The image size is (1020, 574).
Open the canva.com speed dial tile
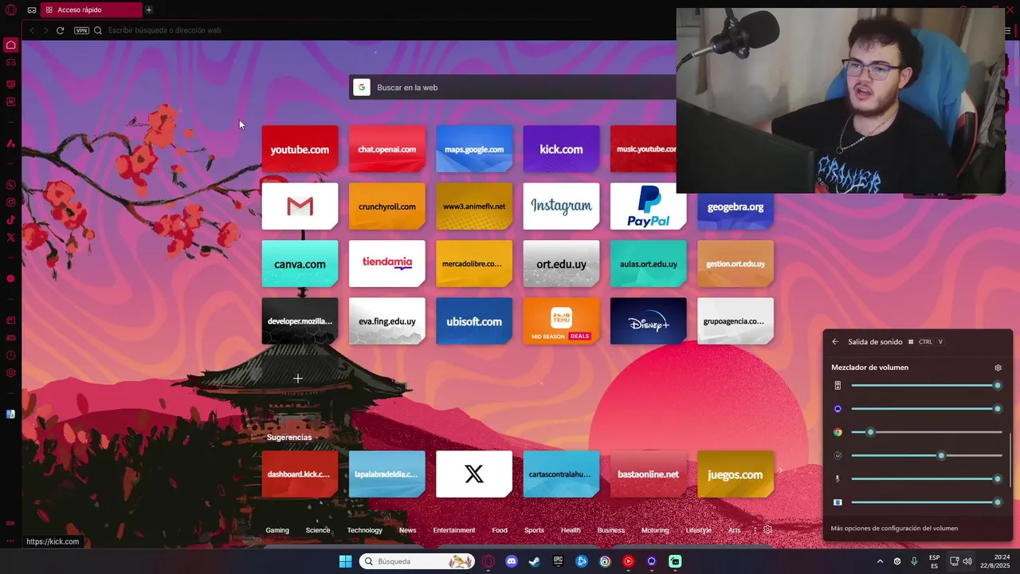(x=300, y=264)
